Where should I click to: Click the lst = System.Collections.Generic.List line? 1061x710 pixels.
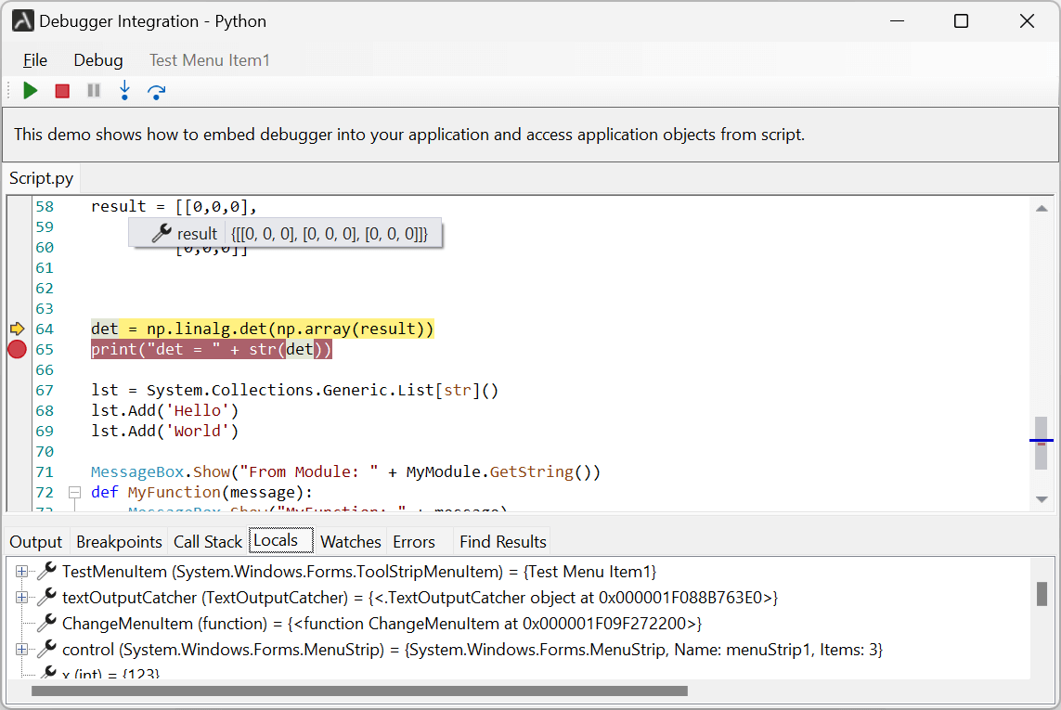[295, 391]
